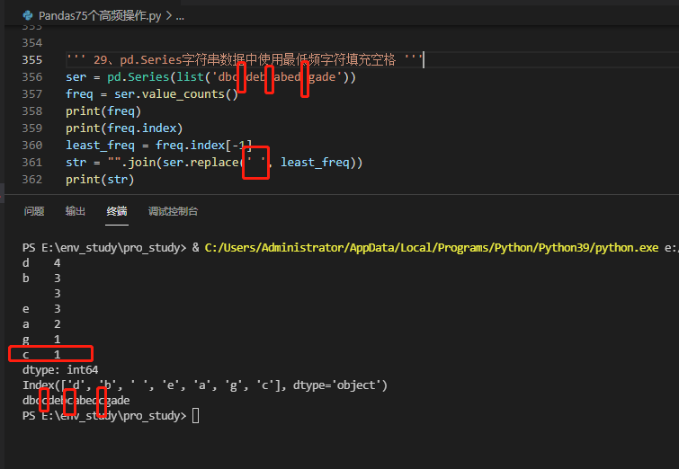Click the first PS E:\env_study\pro_study prompt
Screen dimensions: 679x469
click(104, 247)
